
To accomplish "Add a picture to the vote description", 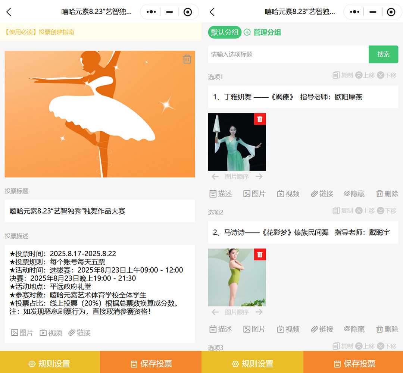I will coord(22,333).
